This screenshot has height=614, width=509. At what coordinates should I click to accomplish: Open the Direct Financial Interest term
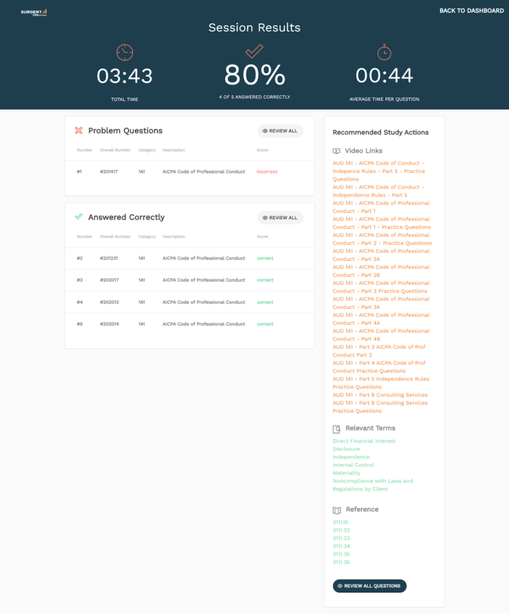[364, 441]
